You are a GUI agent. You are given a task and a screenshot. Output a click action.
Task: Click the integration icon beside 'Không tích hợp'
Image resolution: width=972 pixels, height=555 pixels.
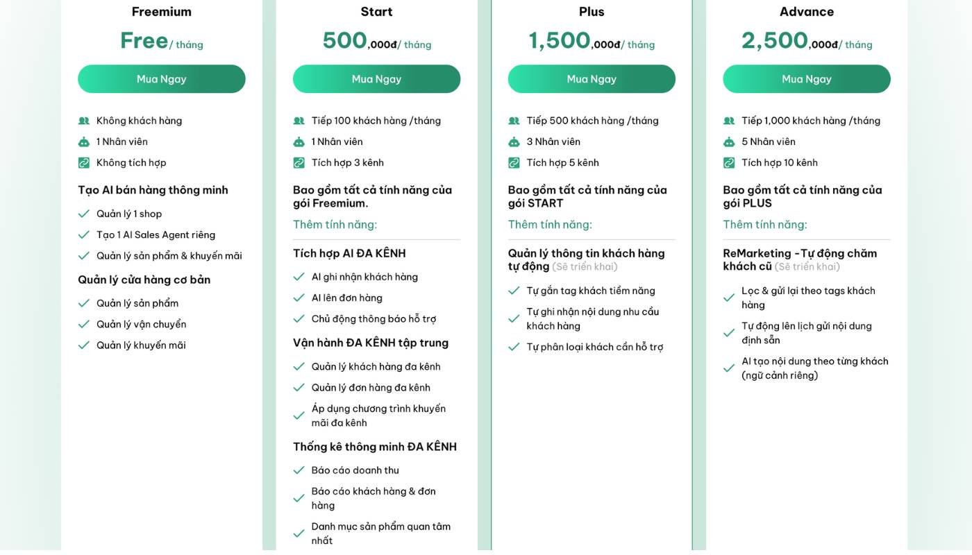[x=84, y=162]
